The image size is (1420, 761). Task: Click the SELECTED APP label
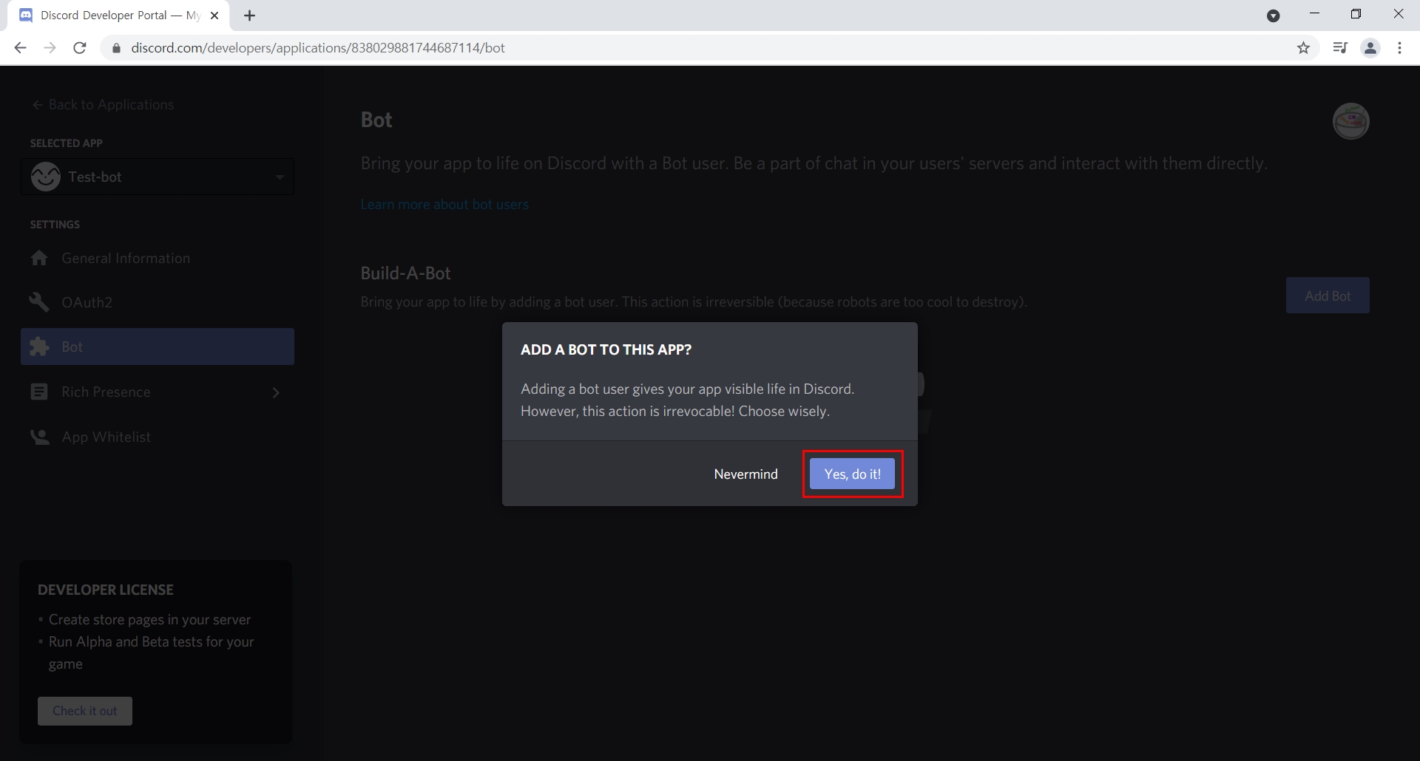click(x=67, y=143)
